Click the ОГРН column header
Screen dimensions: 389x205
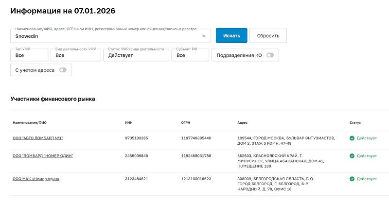coord(186,123)
